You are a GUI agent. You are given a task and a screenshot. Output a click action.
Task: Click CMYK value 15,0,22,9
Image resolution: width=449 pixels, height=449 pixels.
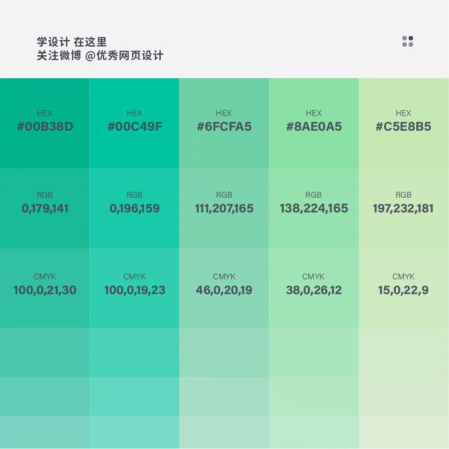tap(403, 291)
